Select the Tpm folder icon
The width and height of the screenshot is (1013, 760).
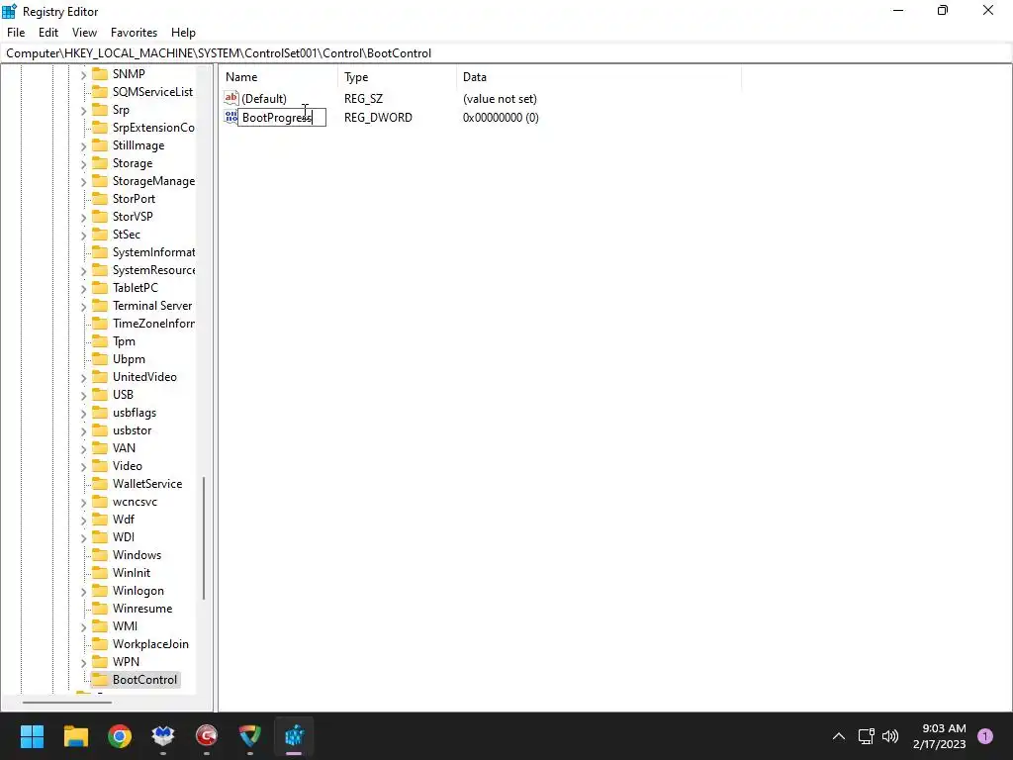(x=100, y=340)
